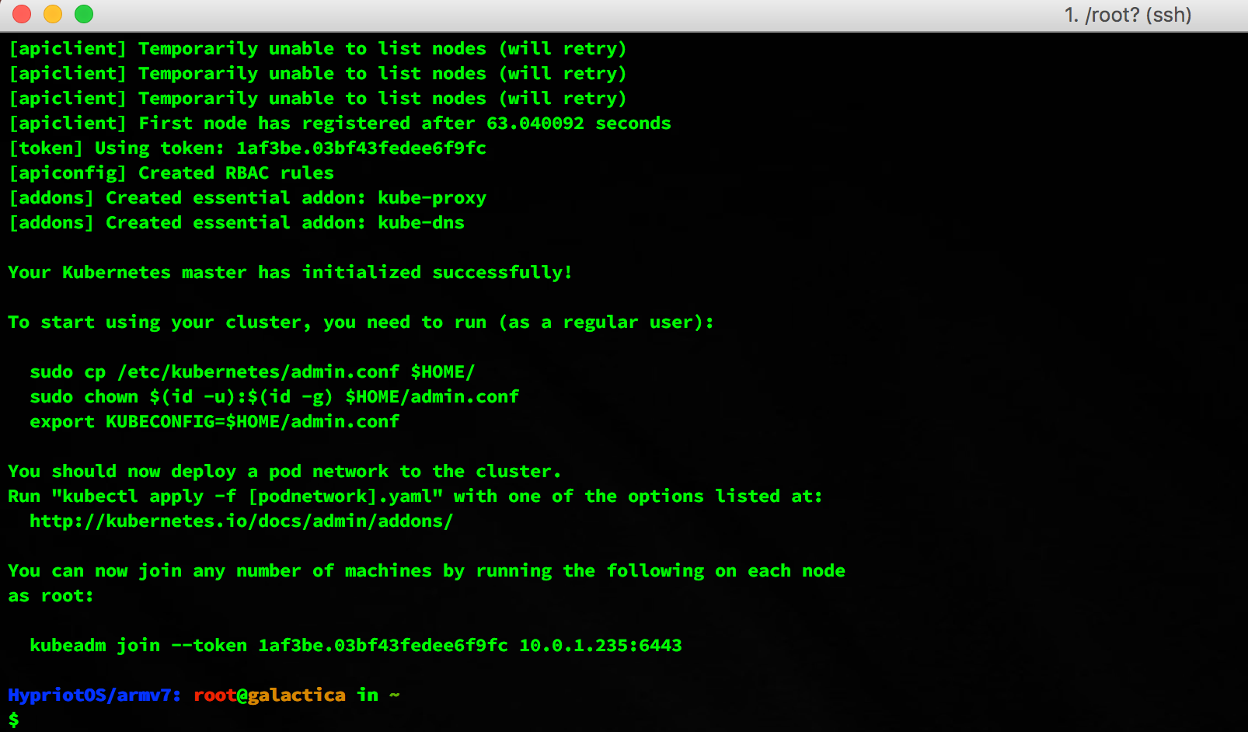Click the IP address '10.0.1.235:6443'

tap(601, 646)
